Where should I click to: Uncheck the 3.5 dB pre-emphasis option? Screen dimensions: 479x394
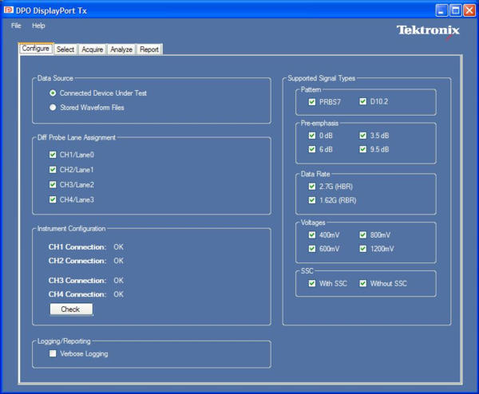363,136
